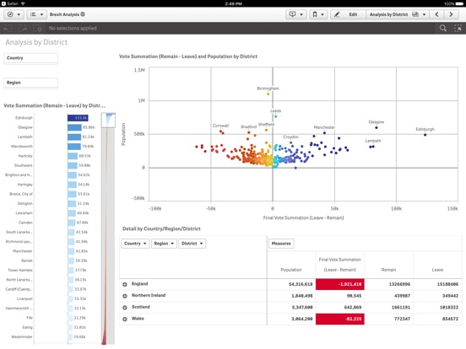Image resolution: width=466 pixels, height=349 pixels.
Task: Click the Population column header
Action: 291,270
